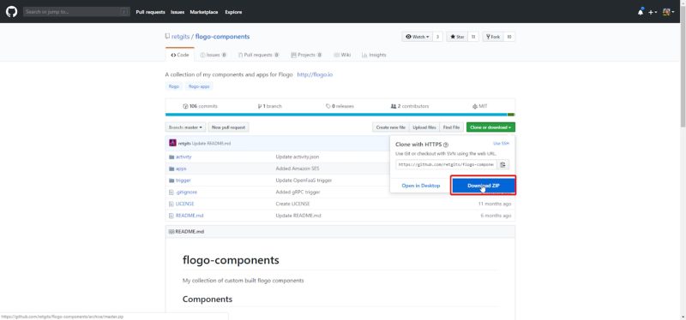Viewport: 686px width, 320px height.
Task: Click the activity folder icon
Action: pos(171,157)
